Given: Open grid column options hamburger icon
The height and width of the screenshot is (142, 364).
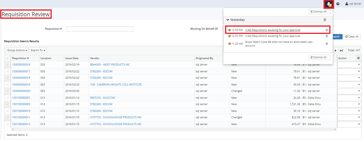Looking at the screenshot, I should (x=358, y=58).
